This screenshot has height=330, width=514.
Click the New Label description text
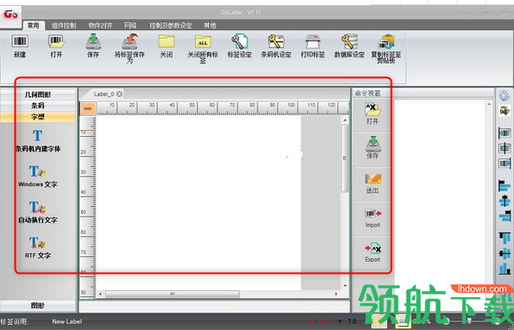67,321
